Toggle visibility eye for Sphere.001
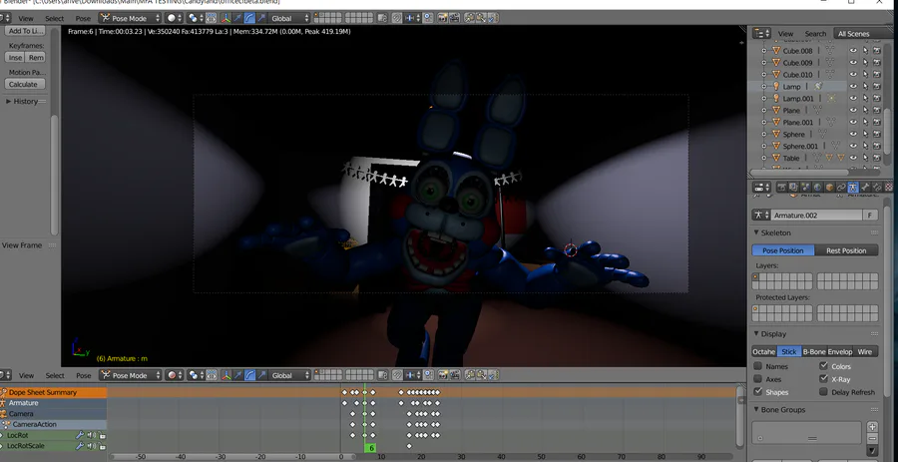Viewport: 898px width, 462px height. tap(853, 146)
